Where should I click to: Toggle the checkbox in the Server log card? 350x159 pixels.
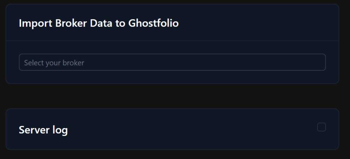(321, 127)
